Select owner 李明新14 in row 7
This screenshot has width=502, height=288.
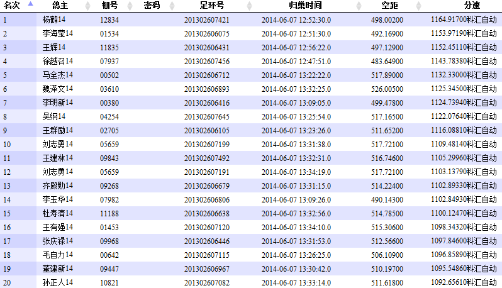[x=58, y=102]
